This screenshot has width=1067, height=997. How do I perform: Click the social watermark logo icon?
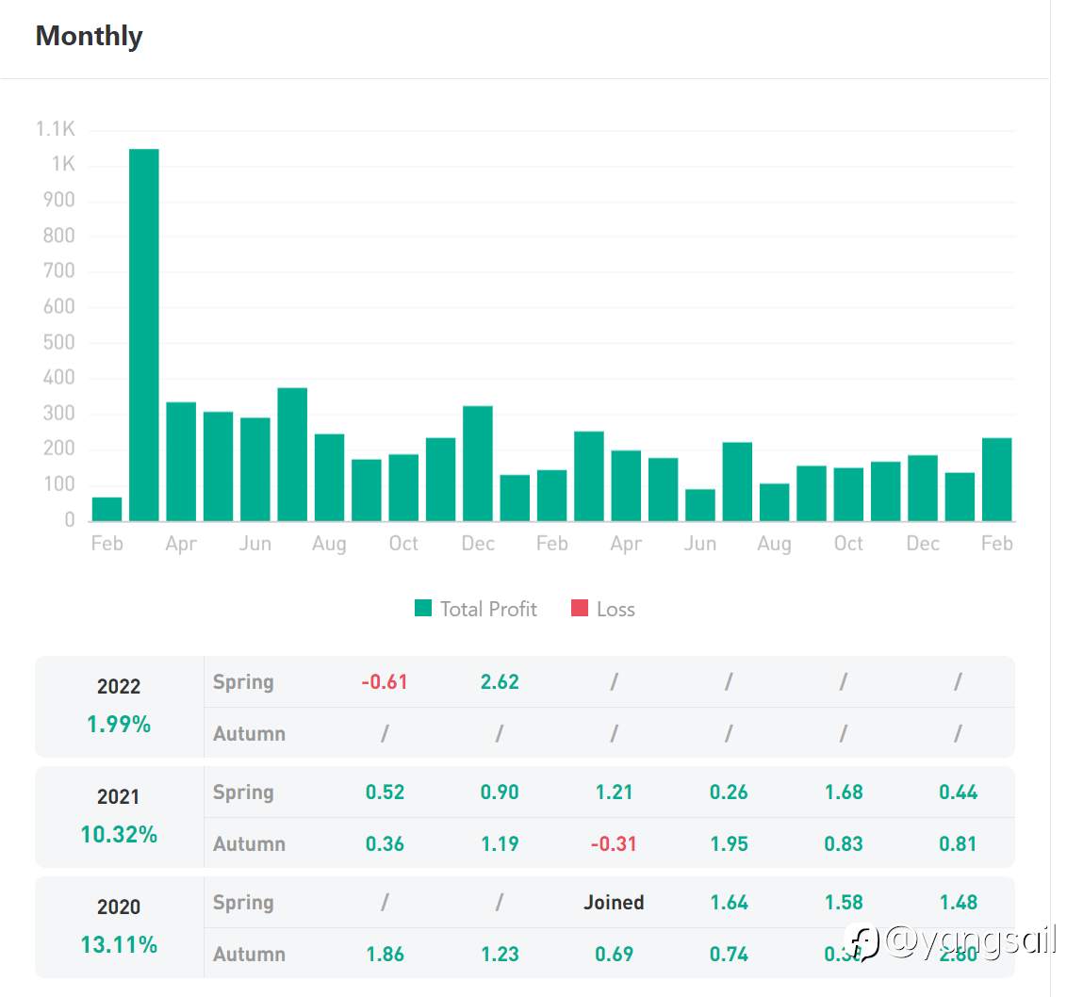(x=862, y=941)
